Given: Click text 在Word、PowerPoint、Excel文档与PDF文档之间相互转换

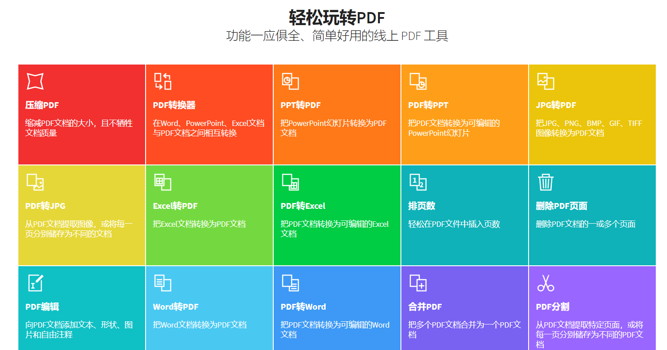Looking at the screenshot, I should 209,128.
